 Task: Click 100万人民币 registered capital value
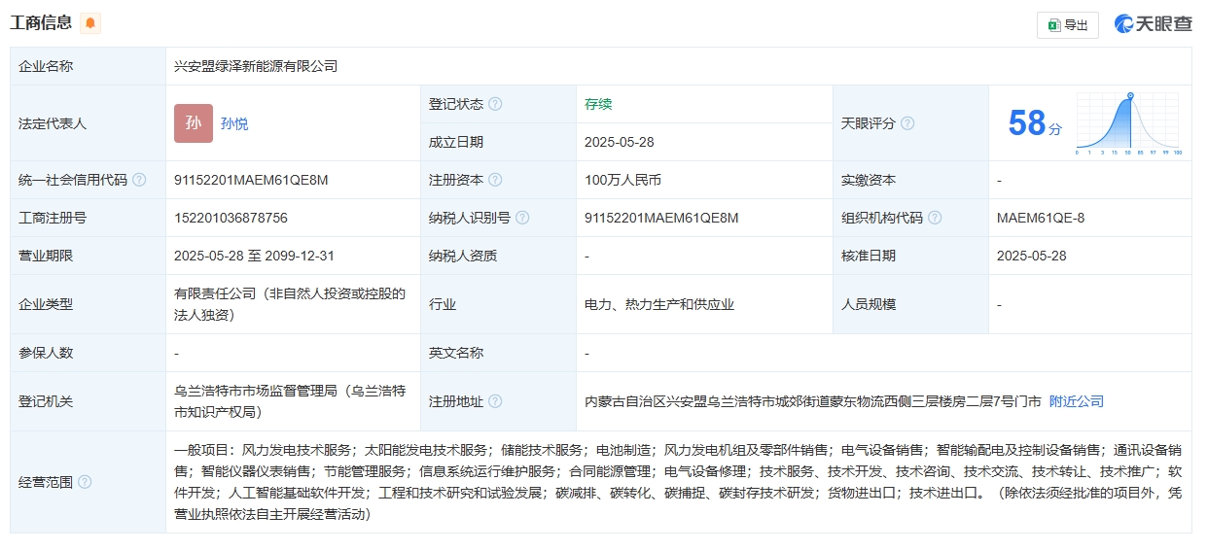[623, 180]
